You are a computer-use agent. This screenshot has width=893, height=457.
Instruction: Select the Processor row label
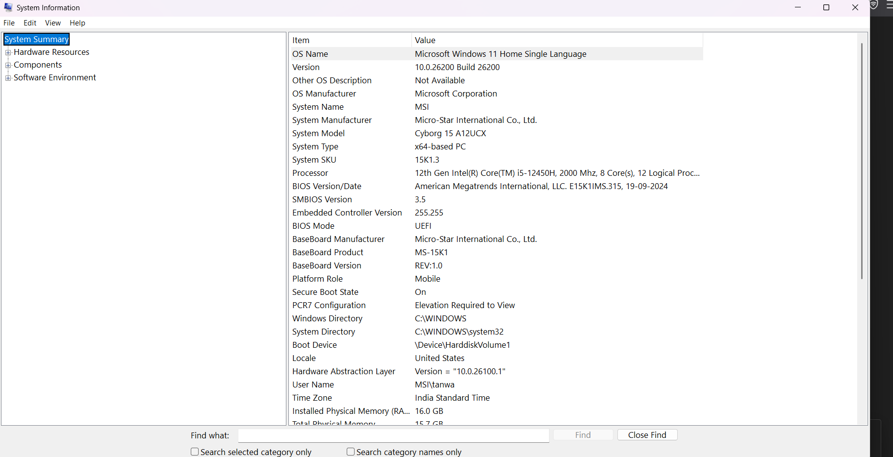pos(310,173)
